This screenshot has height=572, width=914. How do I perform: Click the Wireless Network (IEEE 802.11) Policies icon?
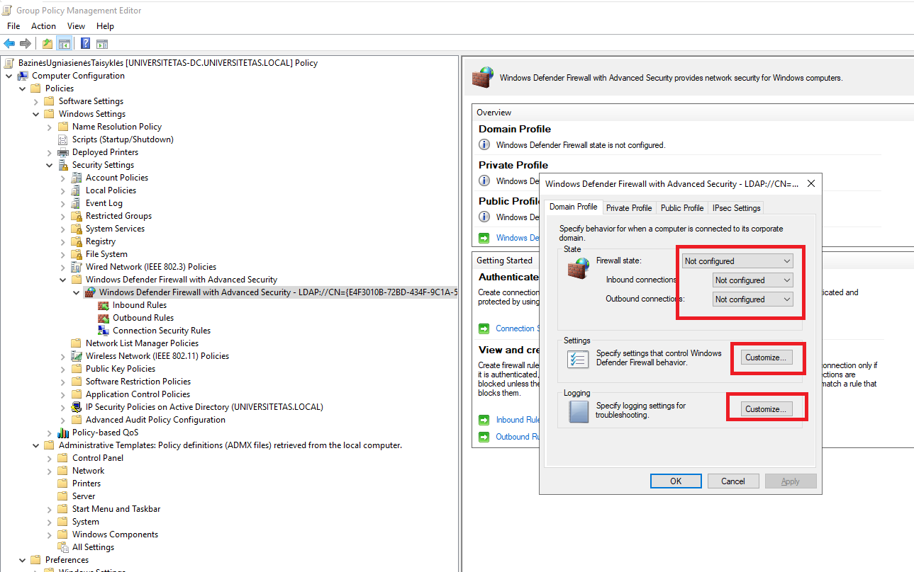(x=77, y=356)
